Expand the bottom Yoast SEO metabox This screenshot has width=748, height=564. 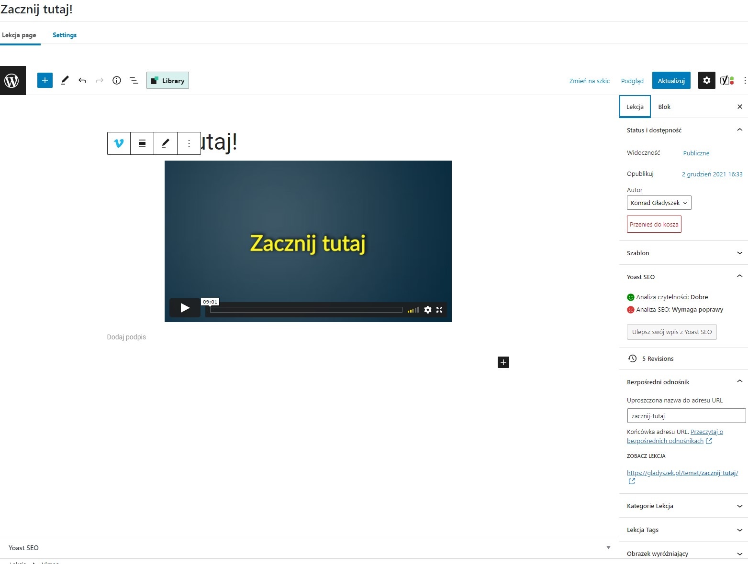[x=309, y=548]
